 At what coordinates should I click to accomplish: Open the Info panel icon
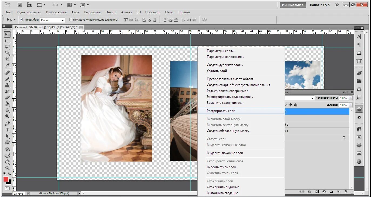359,162
